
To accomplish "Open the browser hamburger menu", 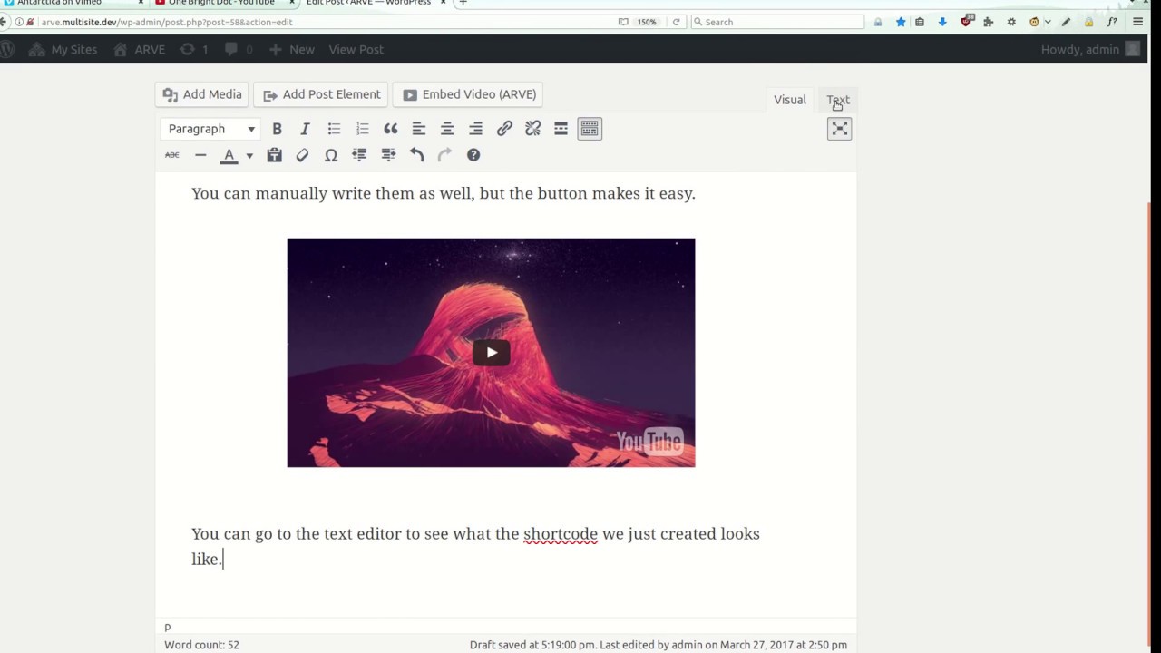I will click(1138, 22).
